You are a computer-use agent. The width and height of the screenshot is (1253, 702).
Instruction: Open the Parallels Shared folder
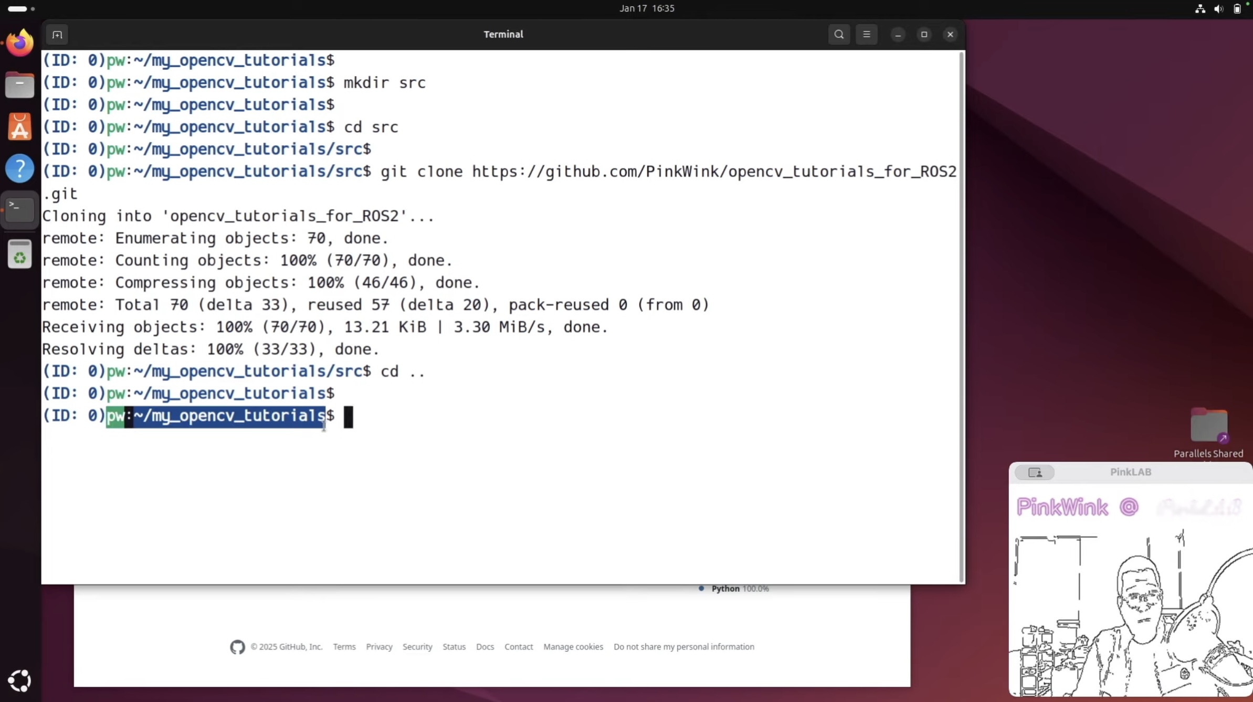point(1208,426)
